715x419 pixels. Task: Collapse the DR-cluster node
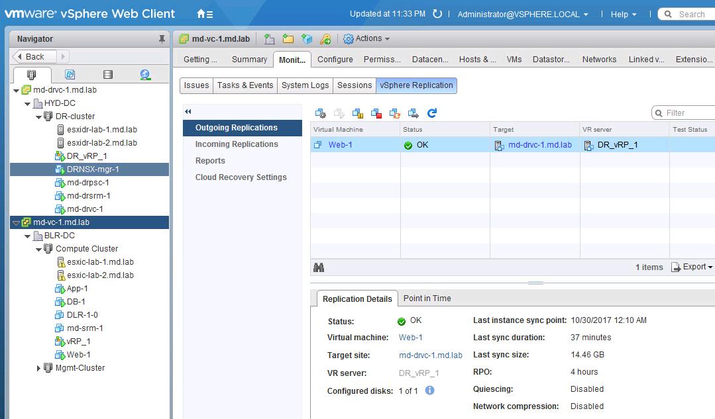[x=38, y=116]
